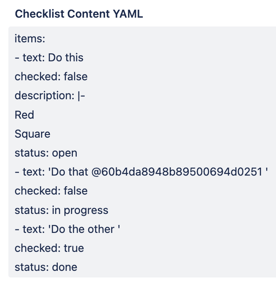The width and height of the screenshot is (276, 281).
Task: Click the "- text: 'Do the other '" line
Action: [x=67, y=229]
